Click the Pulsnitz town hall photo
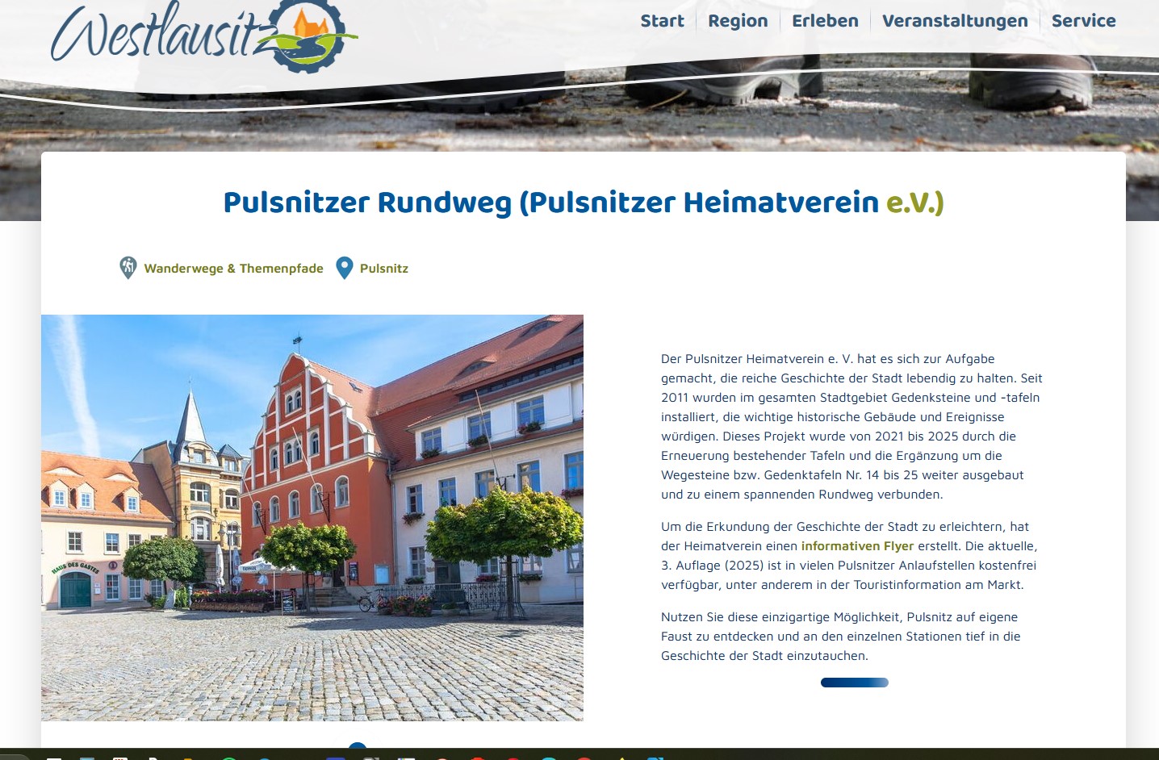Viewport: 1159px width, 760px height. pyautogui.click(x=312, y=517)
